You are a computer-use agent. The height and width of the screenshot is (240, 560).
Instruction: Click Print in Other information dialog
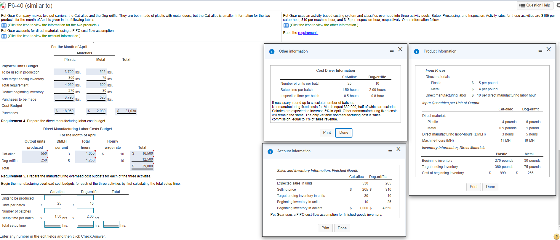click(x=327, y=133)
